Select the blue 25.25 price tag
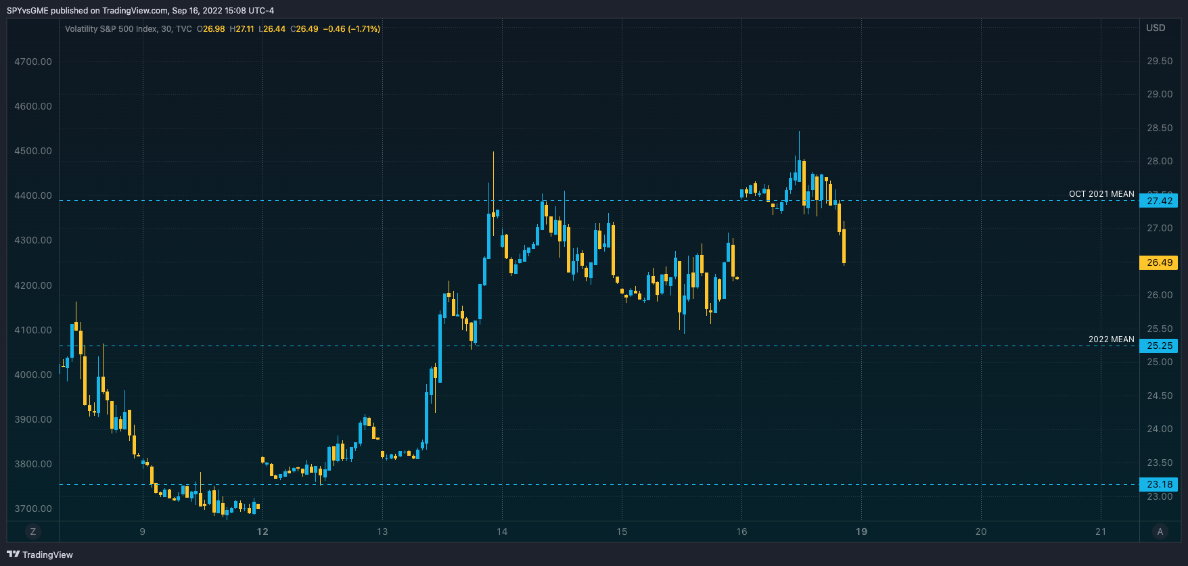 click(x=1159, y=346)
